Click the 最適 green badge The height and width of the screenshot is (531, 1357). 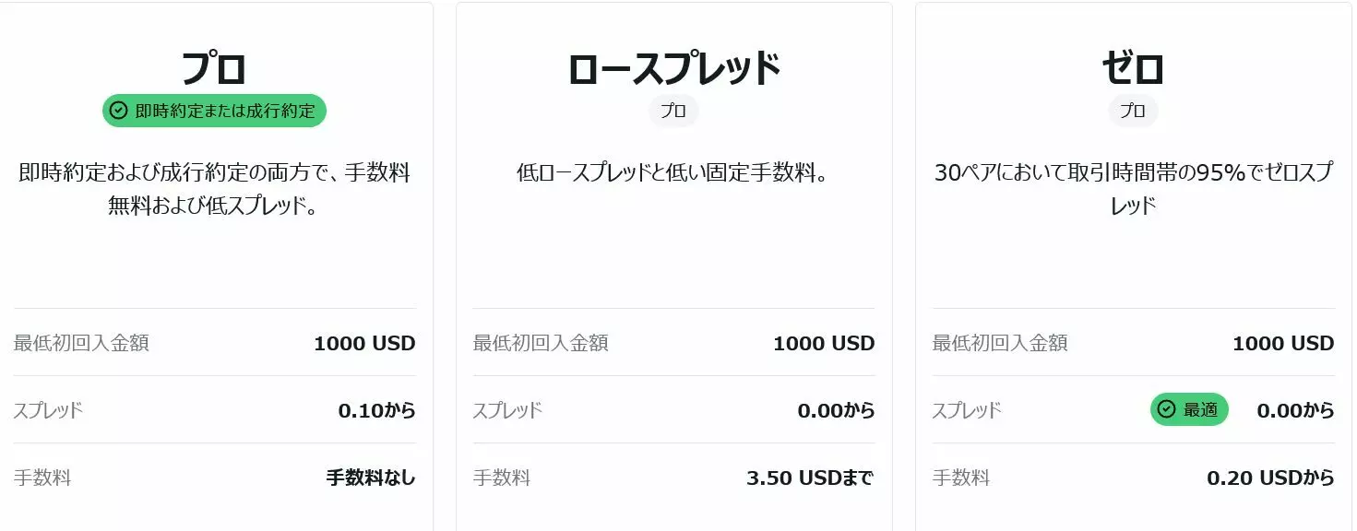[x=1189, y=410]
